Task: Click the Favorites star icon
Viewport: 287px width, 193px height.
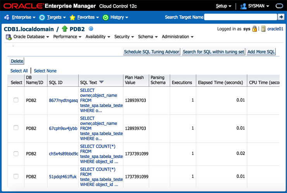Action: click(72, 17)
